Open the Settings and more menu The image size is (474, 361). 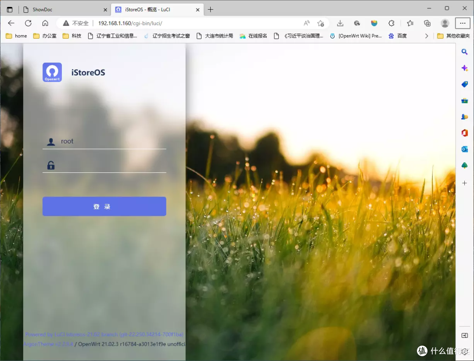click(463, 23)
